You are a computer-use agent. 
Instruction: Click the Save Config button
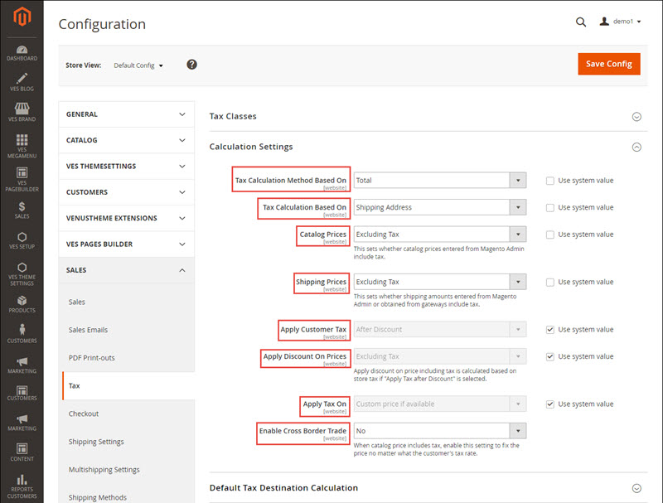608,64
